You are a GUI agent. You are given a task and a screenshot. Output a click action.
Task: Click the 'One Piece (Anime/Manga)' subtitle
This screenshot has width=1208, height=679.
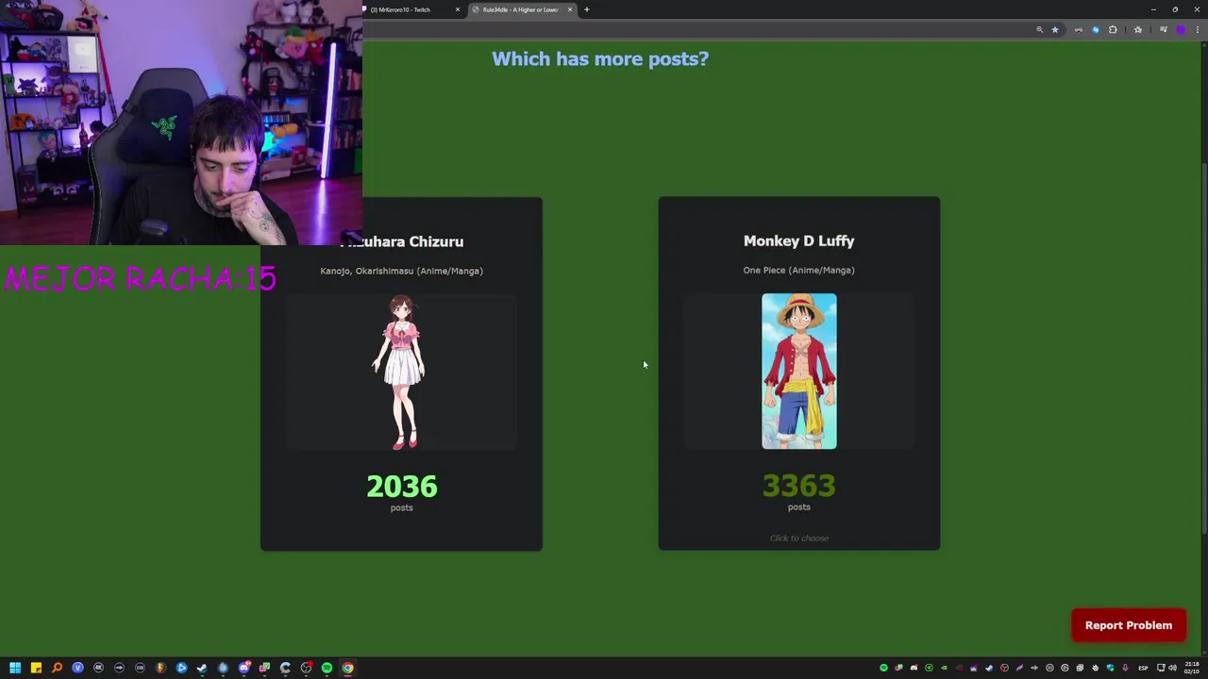click(798, 270)
